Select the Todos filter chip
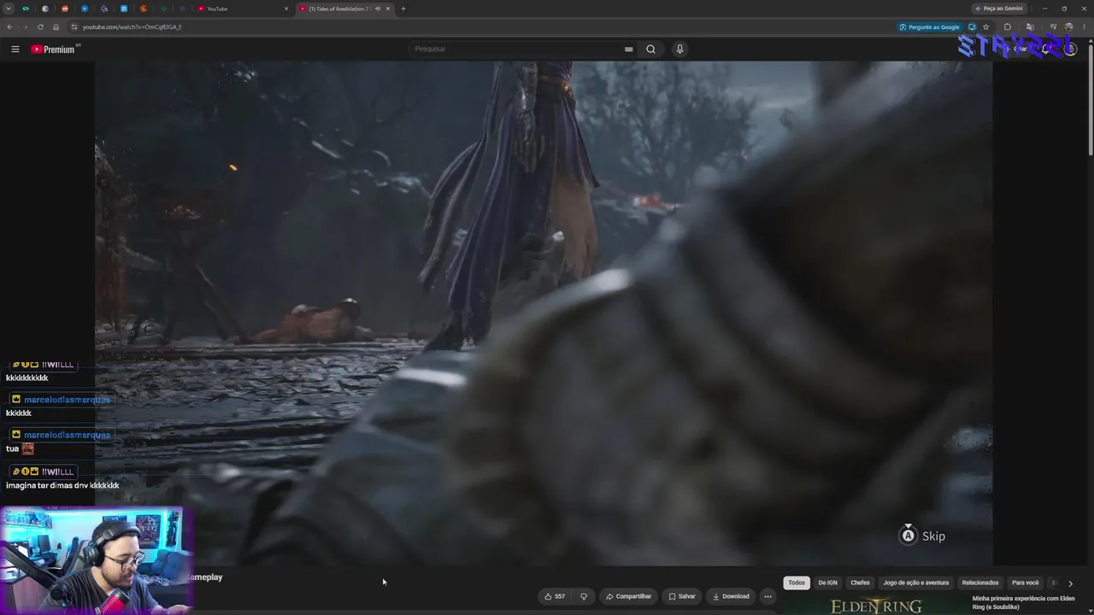 tap(797, 583)
